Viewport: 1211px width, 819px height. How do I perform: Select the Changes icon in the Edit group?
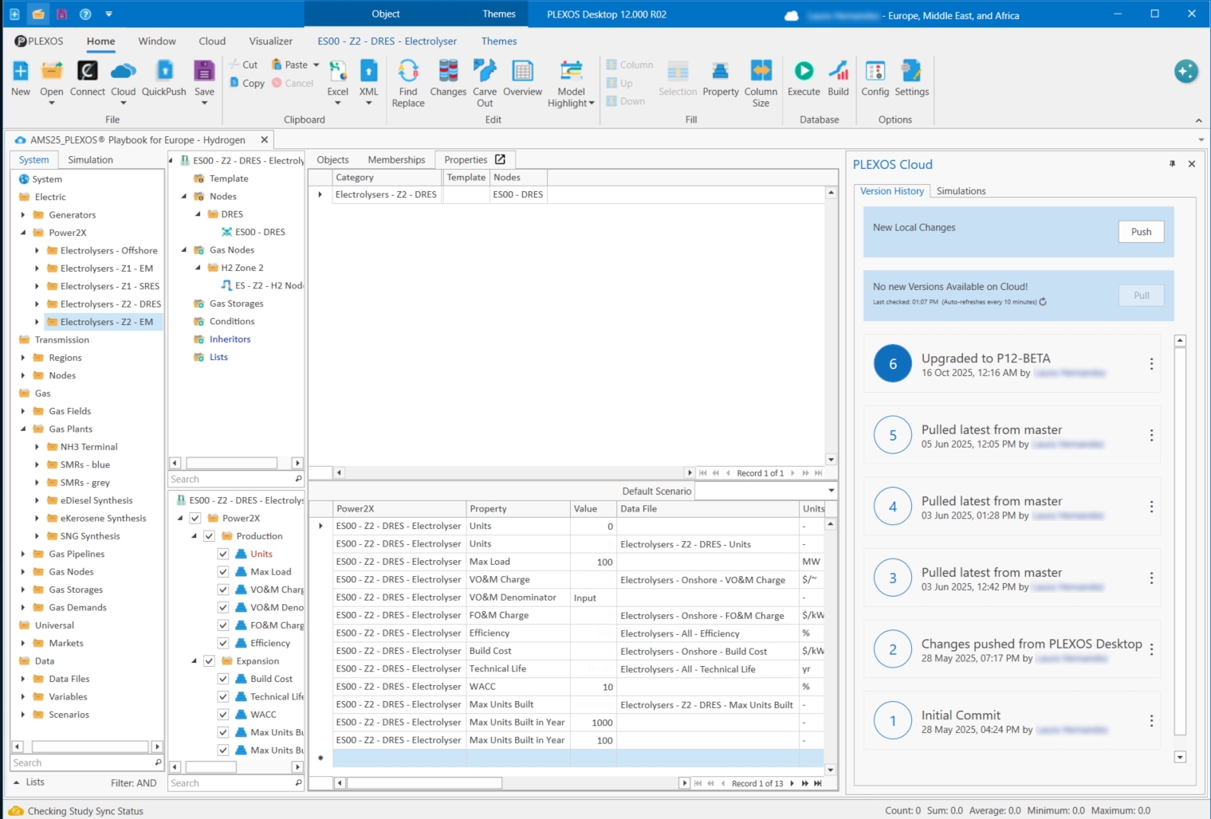(447, 77)
